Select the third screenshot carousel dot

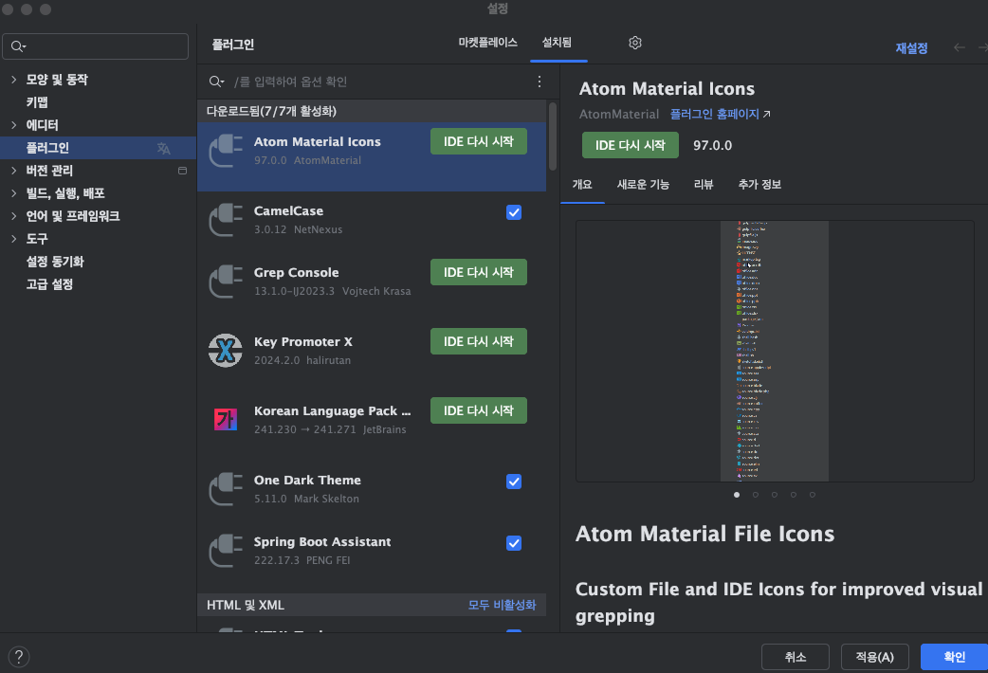click(775, 495)
